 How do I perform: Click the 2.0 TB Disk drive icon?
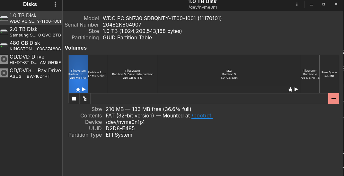[4, 32]
